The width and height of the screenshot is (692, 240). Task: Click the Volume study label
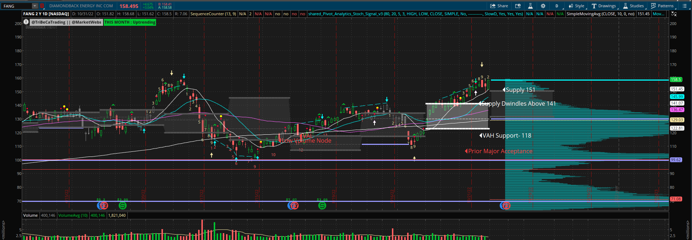pyautogui.click(x=30, y=215)
